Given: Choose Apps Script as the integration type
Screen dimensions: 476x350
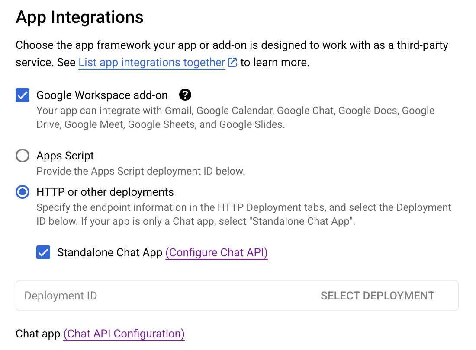Looking at the screenshot, I should (22, 156).
